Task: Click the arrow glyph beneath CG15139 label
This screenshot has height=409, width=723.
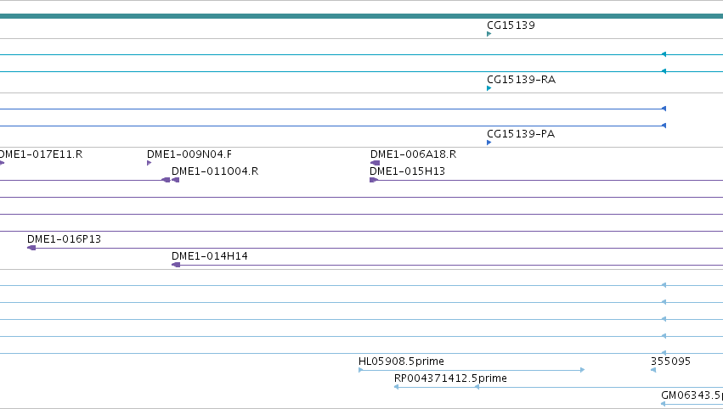Action: [489, 34]
